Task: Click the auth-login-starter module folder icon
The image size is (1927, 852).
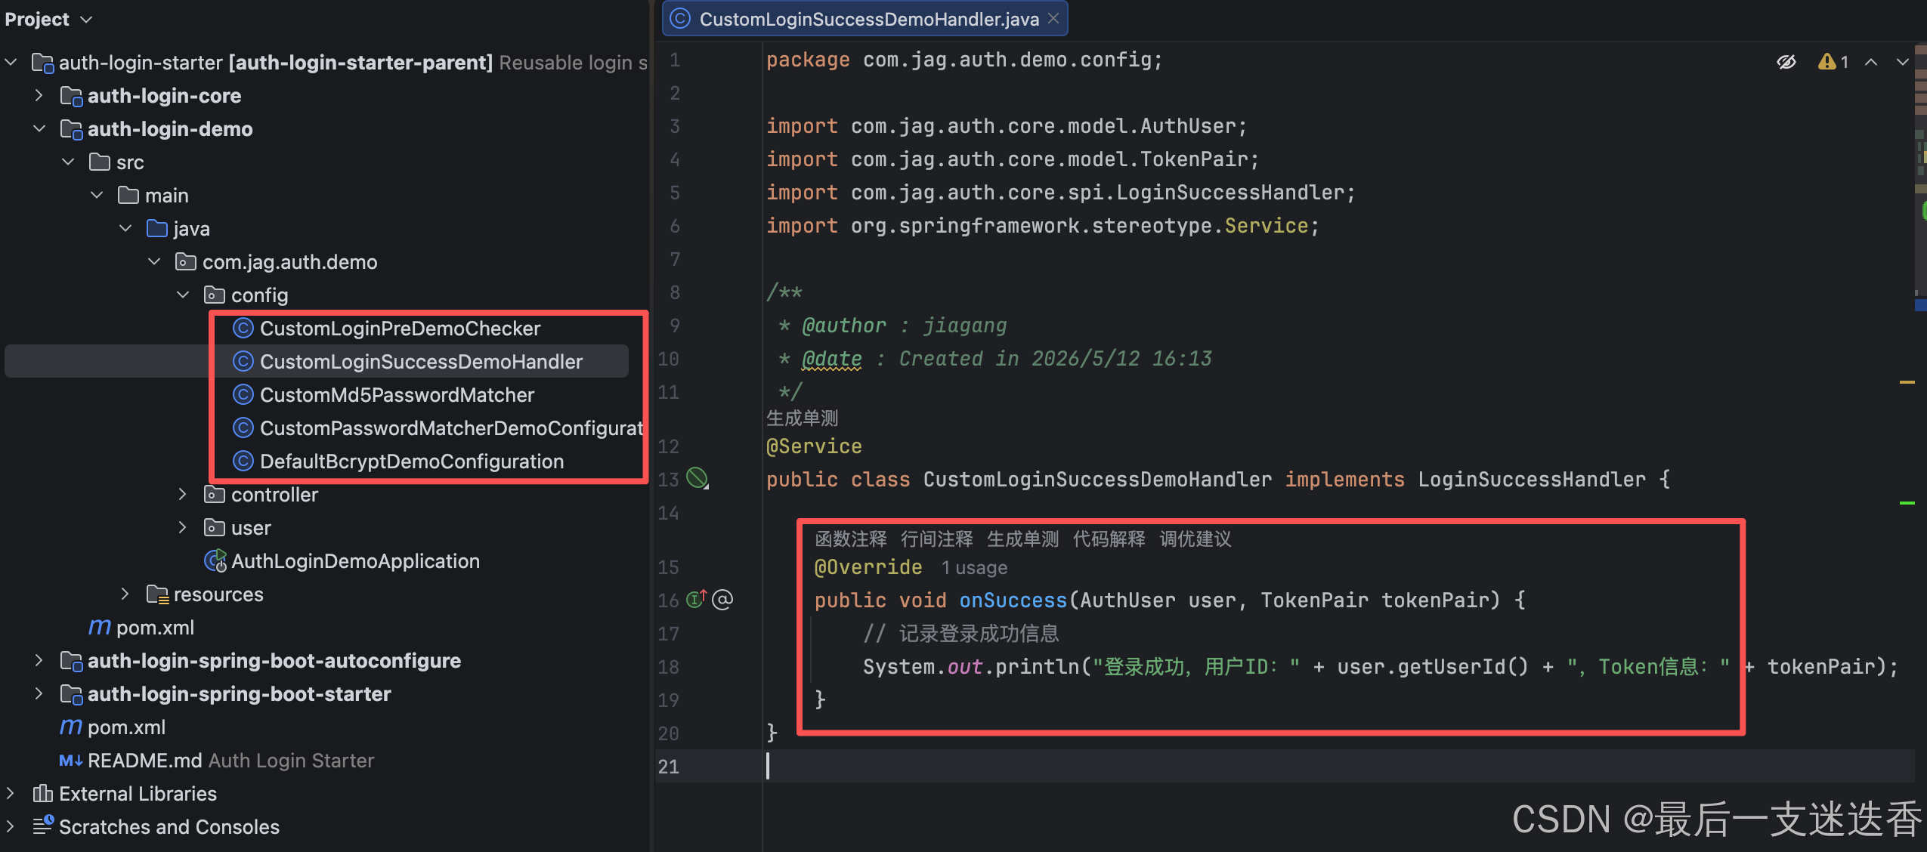Action: 42,63
